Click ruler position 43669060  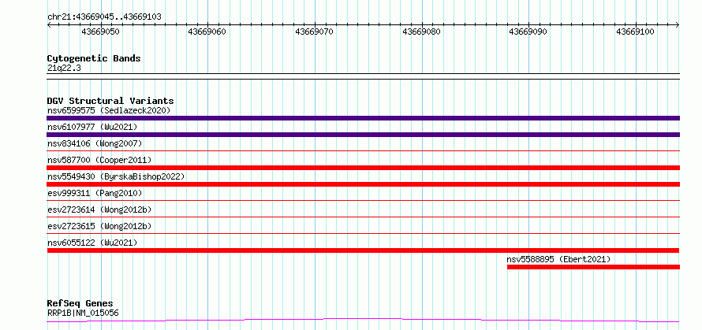(x=207, y=32)
